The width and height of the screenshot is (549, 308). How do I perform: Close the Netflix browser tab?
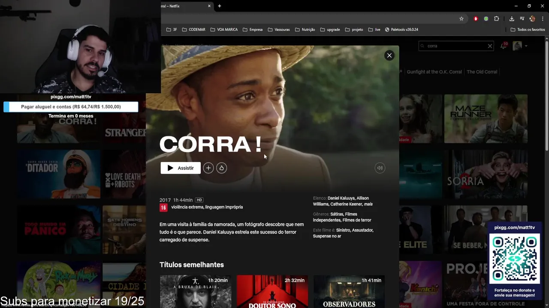pyautogui.click(x=209, y=6)
